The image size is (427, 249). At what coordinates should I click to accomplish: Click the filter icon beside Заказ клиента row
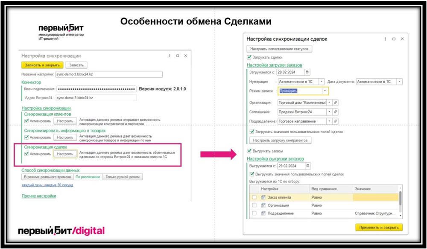tap(263, 197)
